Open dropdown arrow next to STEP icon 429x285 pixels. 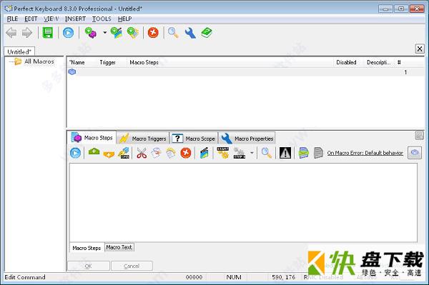coord(252,153)
